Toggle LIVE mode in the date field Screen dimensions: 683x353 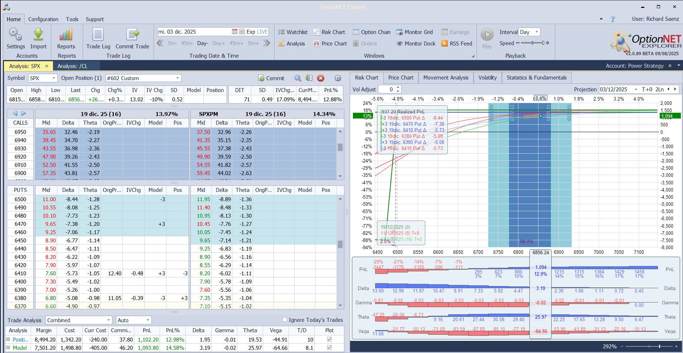pos(262,32)
